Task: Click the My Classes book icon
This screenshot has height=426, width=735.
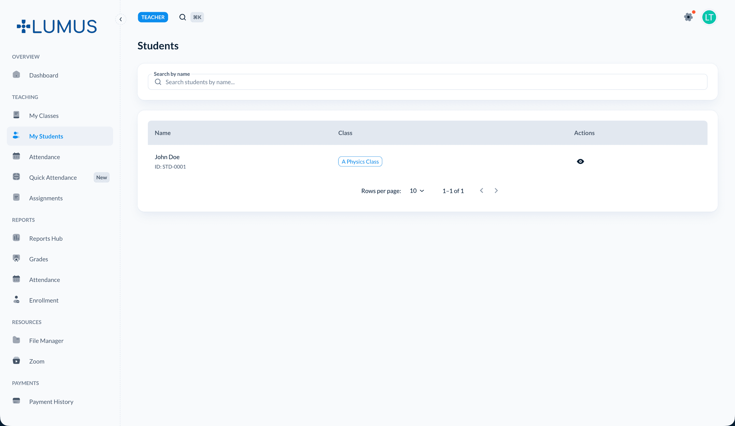Action: 17,115
